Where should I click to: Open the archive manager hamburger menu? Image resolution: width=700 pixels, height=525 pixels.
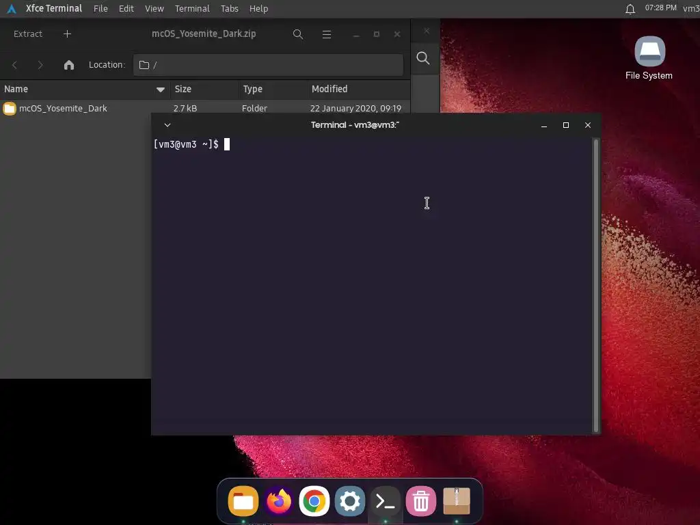(326, 34)
